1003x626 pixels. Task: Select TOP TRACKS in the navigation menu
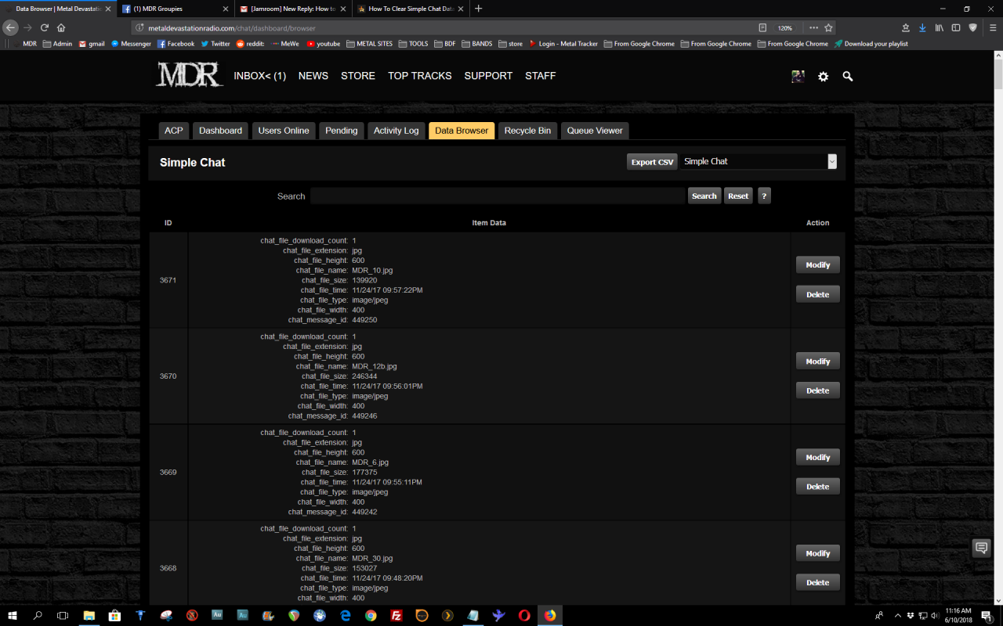coord(419,76)
